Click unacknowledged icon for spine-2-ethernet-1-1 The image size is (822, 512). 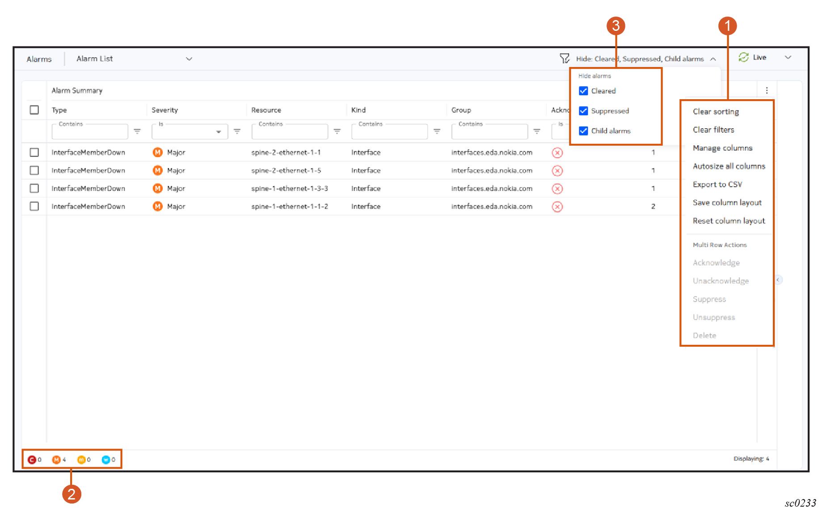coord(557,153)
